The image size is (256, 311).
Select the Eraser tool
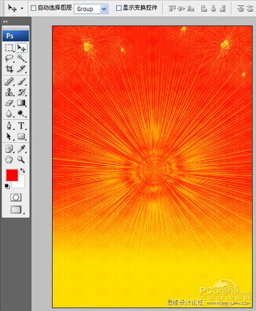pos(9,103)
